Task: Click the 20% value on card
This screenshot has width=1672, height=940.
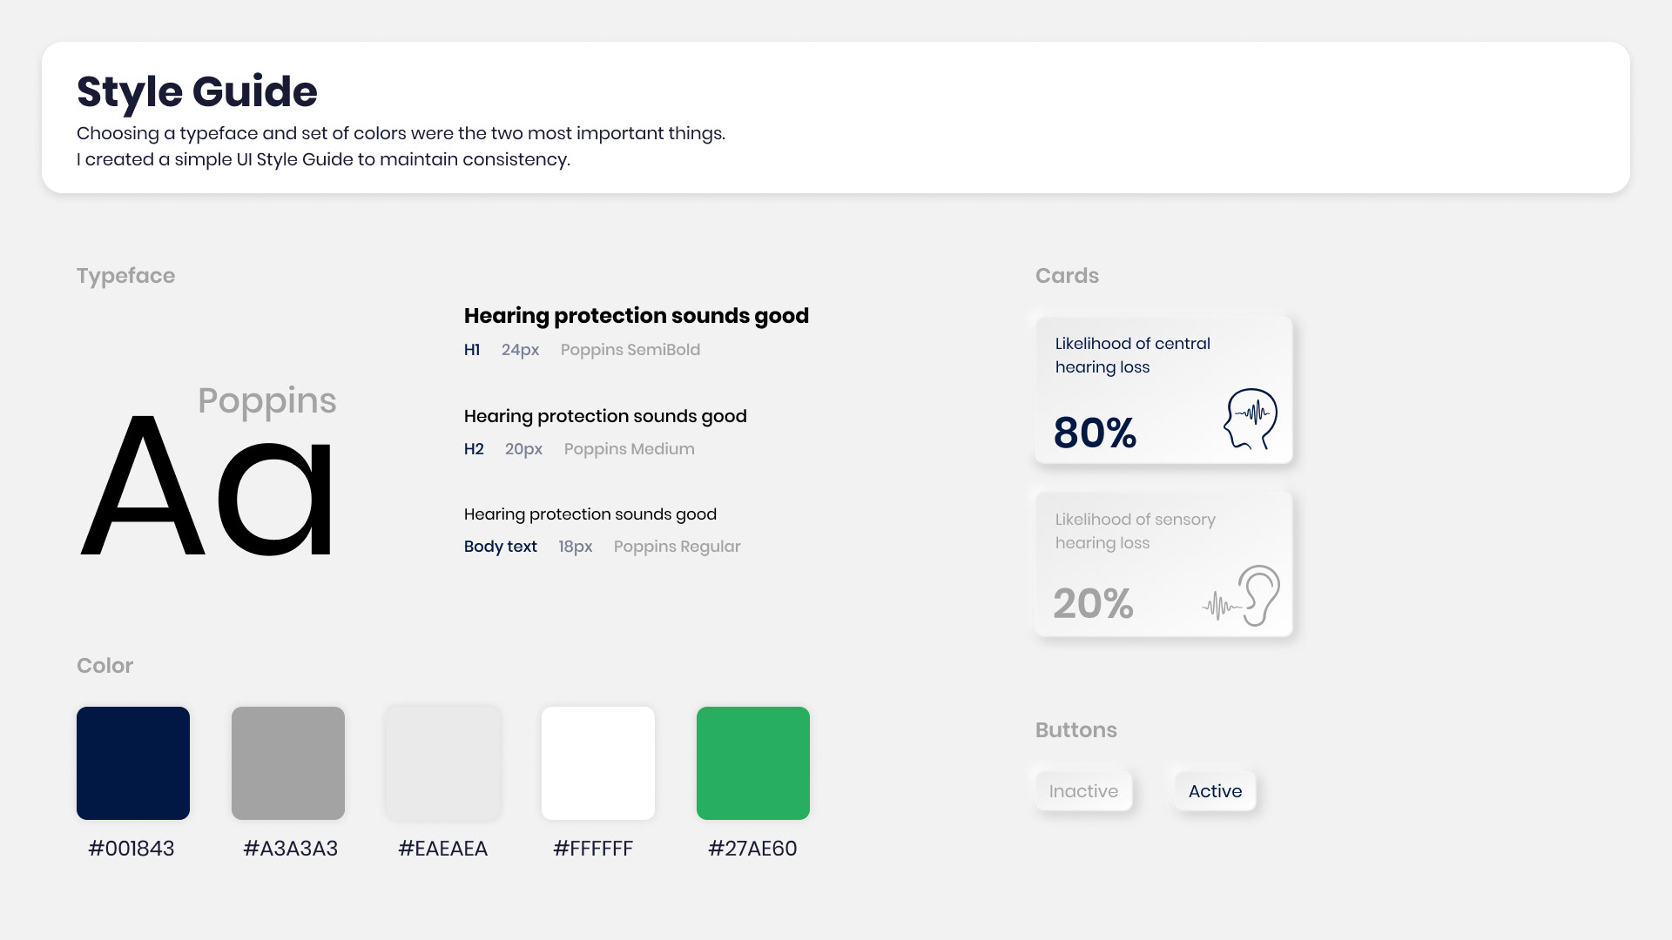Action: (1093, 603)
